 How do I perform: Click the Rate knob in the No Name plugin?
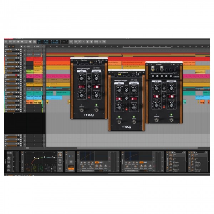[157, 105]
